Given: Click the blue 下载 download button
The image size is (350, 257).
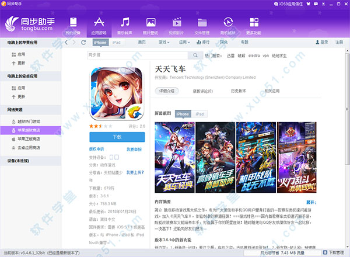Looking at the screenshot, I should pyautogui.click(x=117, y=137).
